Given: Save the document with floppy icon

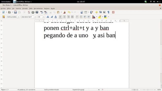Looking at the screenshot, I should pos(15,12).
